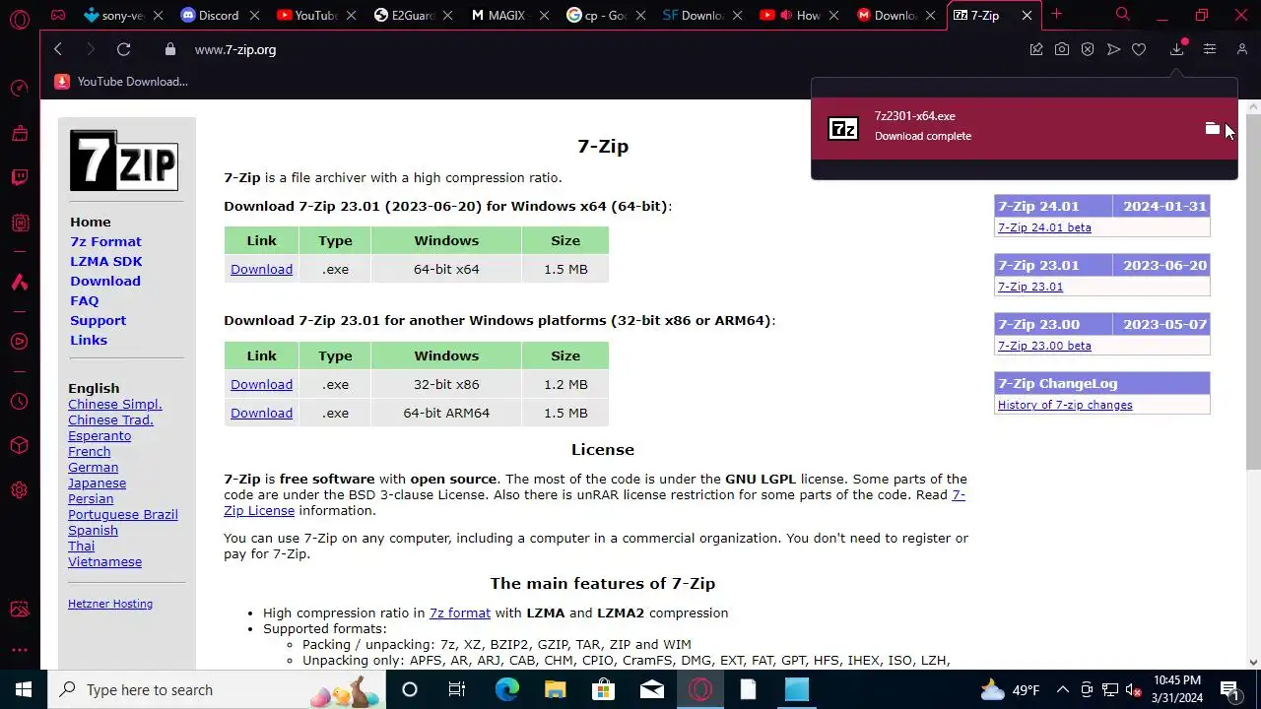Viewport: 1261px width, 709px height.
Task: Open YouTube Download bookmark
Action: pyautogui.click(x=121, y=82)
